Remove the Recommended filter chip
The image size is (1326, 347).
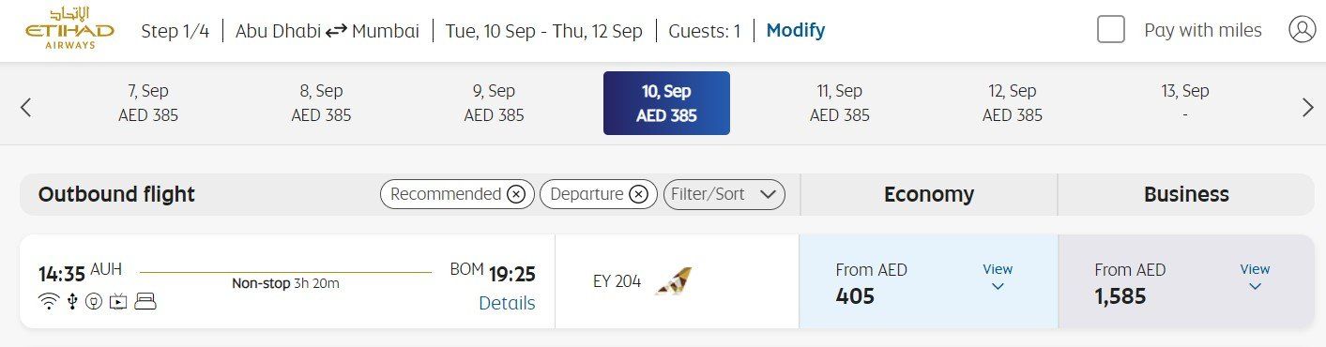(x=515, y=194)
